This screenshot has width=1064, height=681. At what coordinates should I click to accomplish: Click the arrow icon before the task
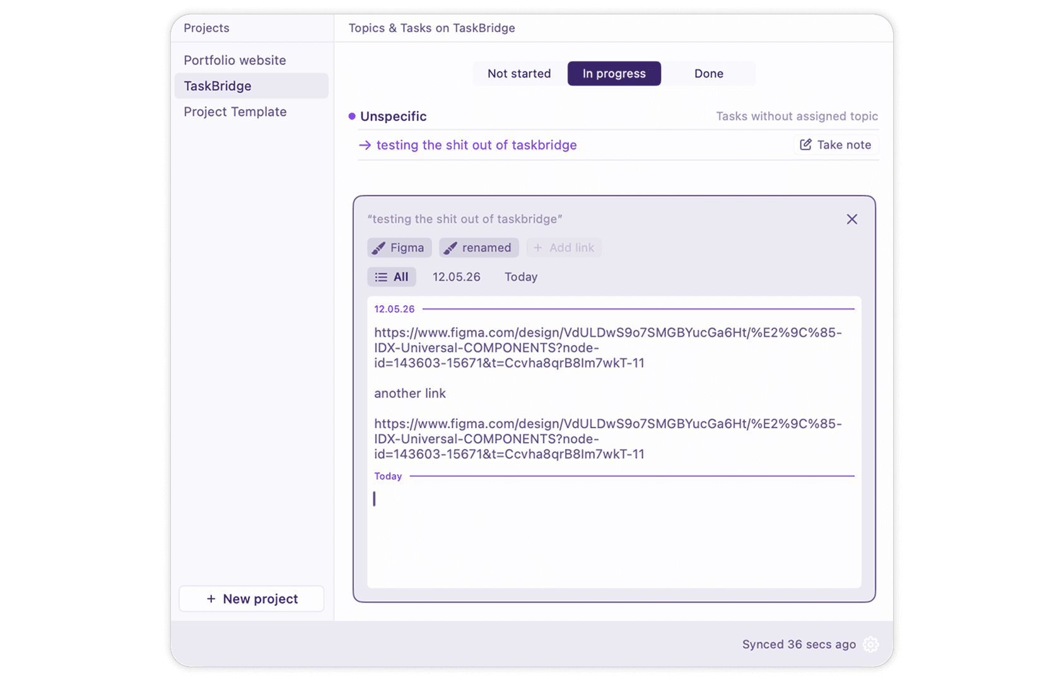pos(365,146)
